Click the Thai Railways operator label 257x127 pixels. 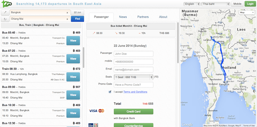pos(58,74)
